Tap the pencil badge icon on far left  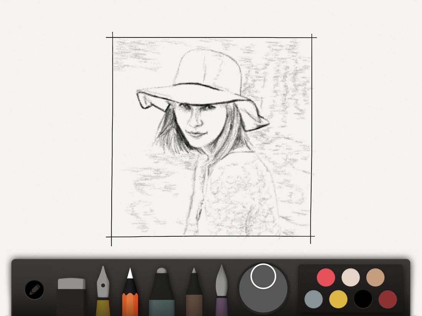(34, 290)
